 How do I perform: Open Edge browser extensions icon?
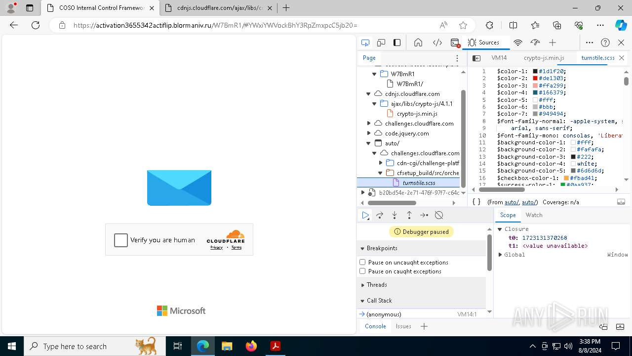[x=489, y=25]
